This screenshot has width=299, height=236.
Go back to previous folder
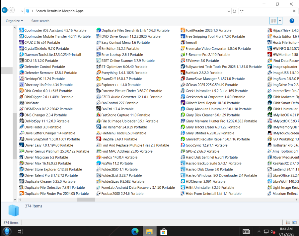(x=5, y=10)
